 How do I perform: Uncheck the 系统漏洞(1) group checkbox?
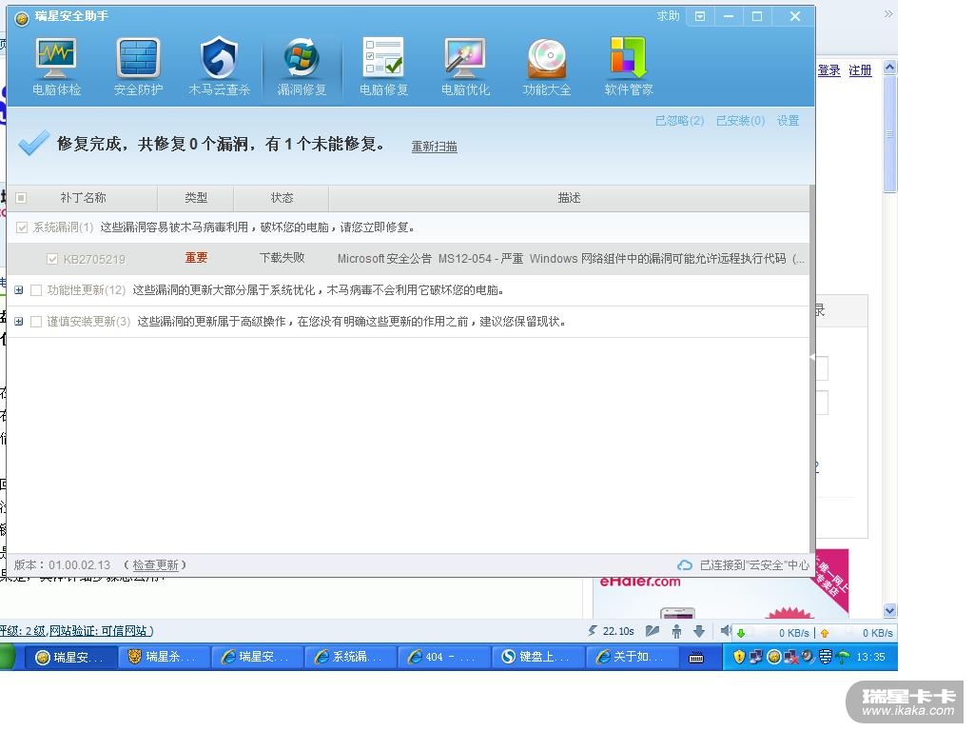tap(22, 227)
